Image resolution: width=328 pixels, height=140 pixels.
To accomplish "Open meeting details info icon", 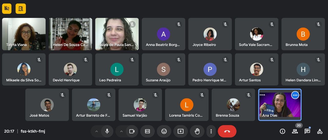I will click(282, 131).
